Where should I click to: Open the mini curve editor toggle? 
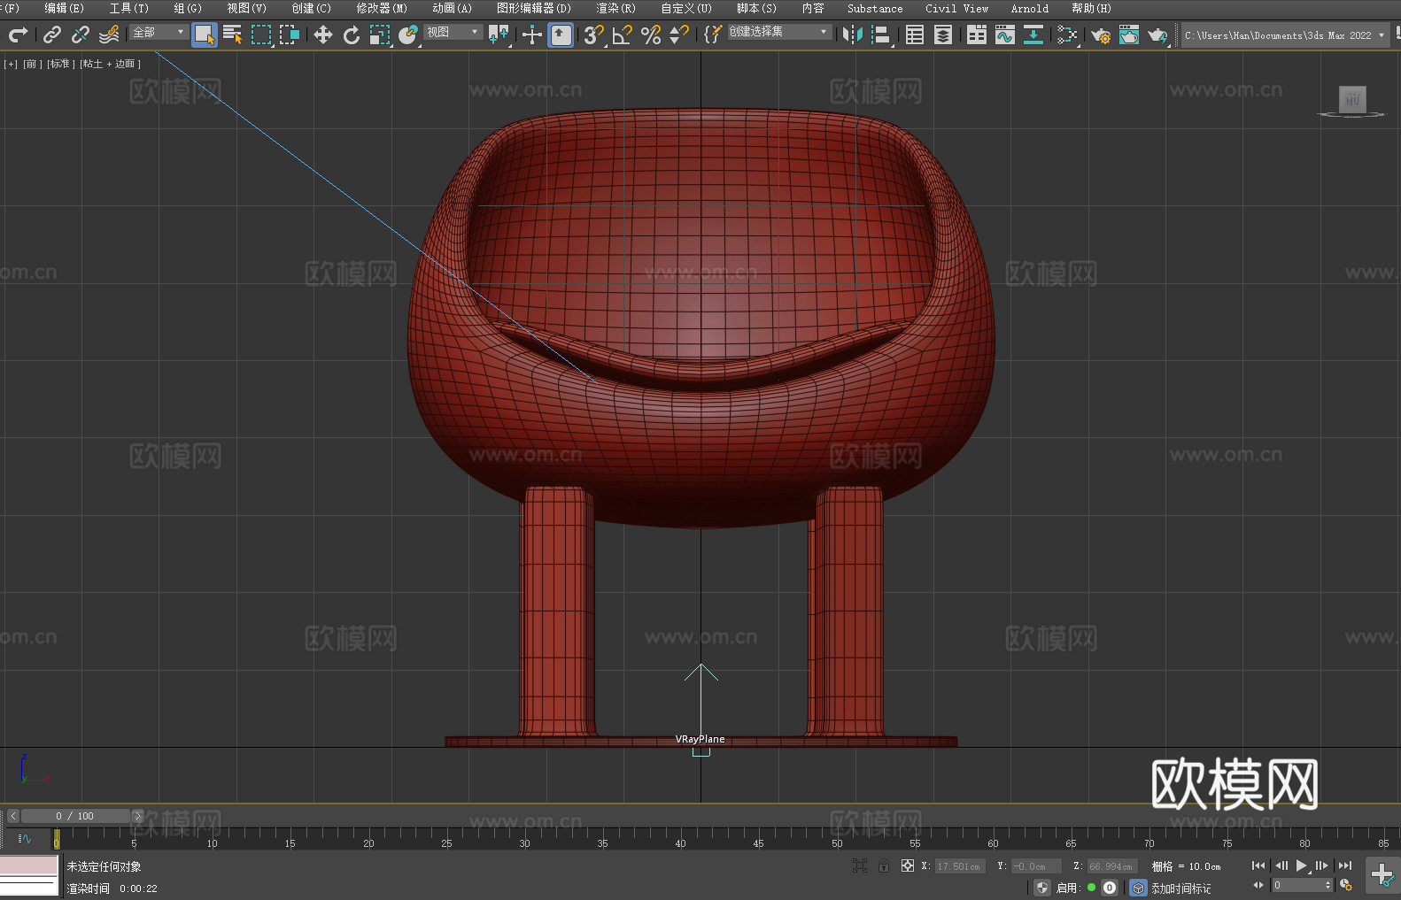[x=25, y=838]
